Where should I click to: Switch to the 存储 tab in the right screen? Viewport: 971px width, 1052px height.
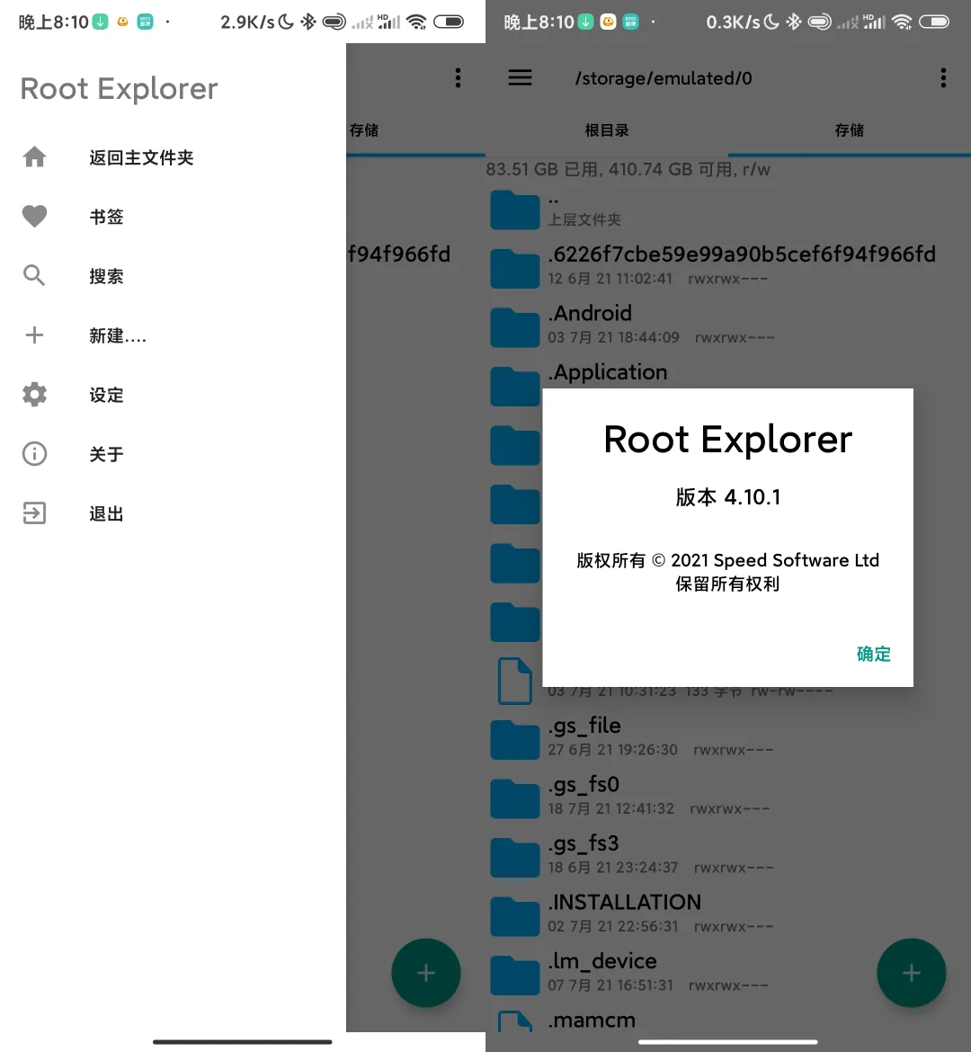850,130
